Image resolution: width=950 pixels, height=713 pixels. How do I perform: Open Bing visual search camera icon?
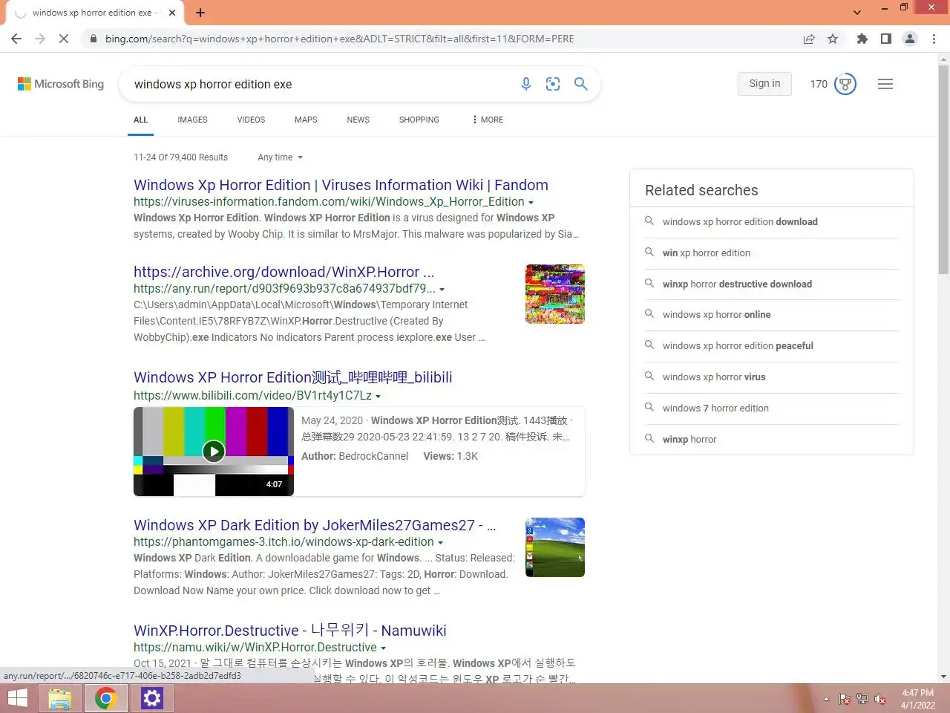553,84
